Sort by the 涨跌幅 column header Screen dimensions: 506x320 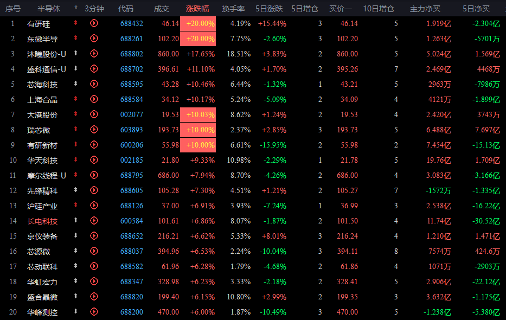pos(197,9)
